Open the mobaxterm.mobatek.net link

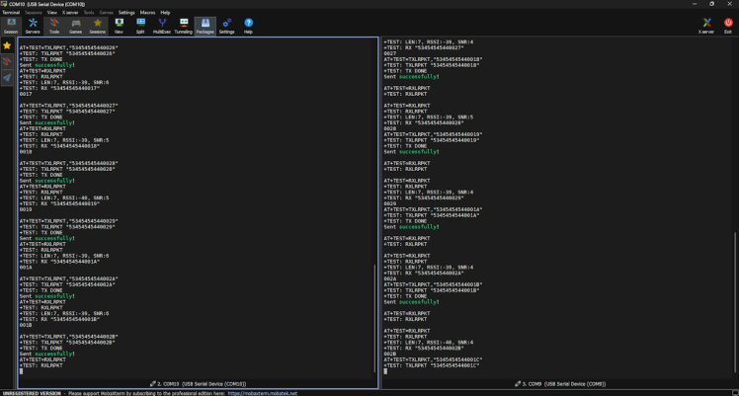263,393
